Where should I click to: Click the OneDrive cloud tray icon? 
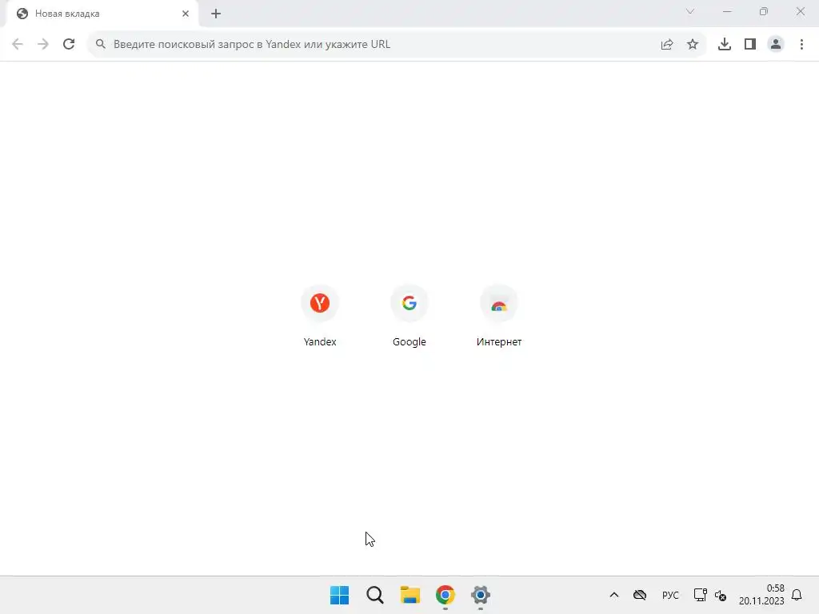[640, 595]
